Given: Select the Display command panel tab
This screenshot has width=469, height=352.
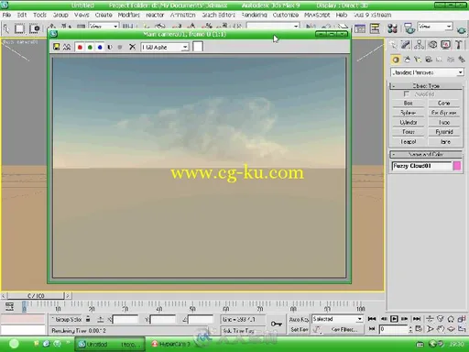Looking at the screenshot, I should coord(445,45).
